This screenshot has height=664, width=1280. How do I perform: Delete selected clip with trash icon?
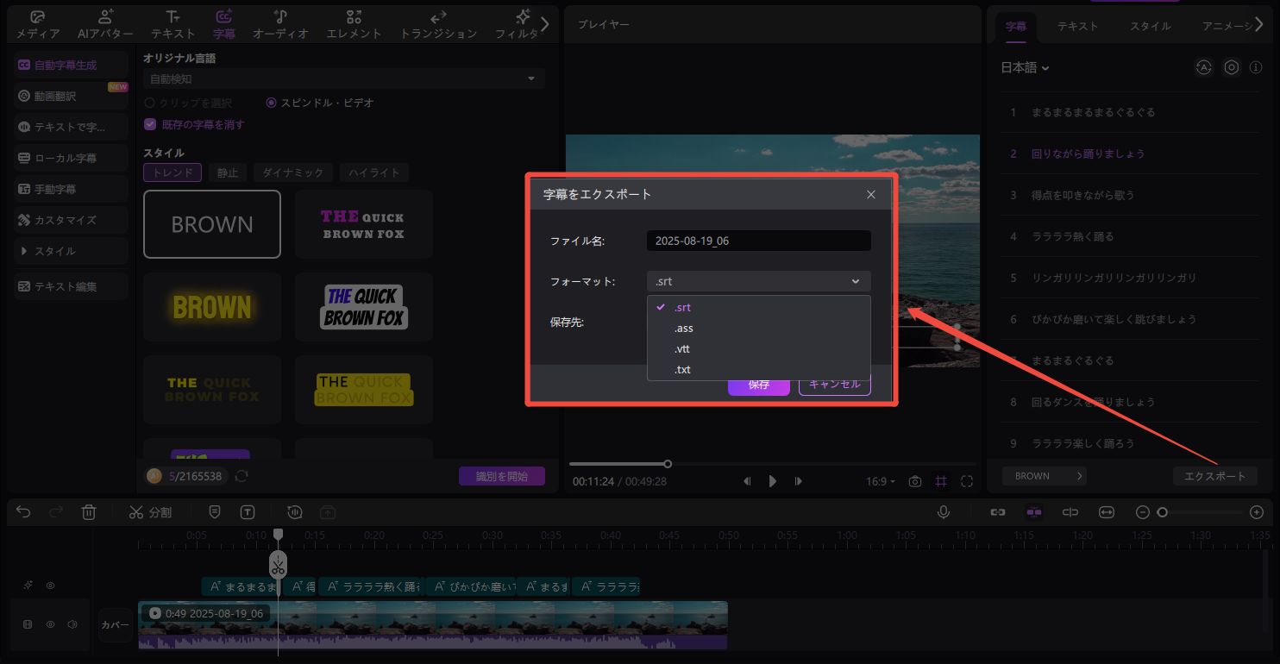pos(89,511)
